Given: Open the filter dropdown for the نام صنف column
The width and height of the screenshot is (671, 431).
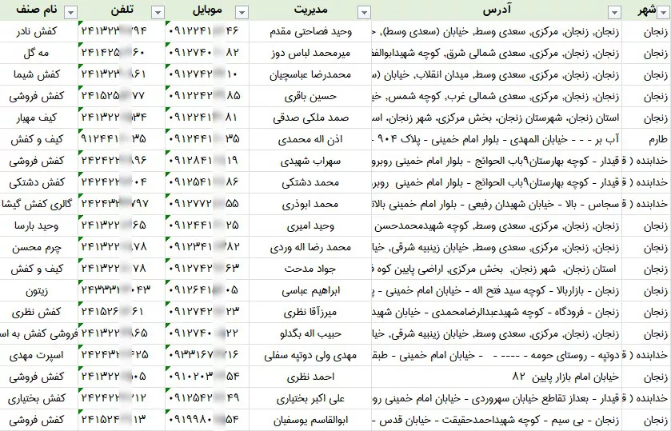Looking at the screenshot, I should tap(70, 13).
